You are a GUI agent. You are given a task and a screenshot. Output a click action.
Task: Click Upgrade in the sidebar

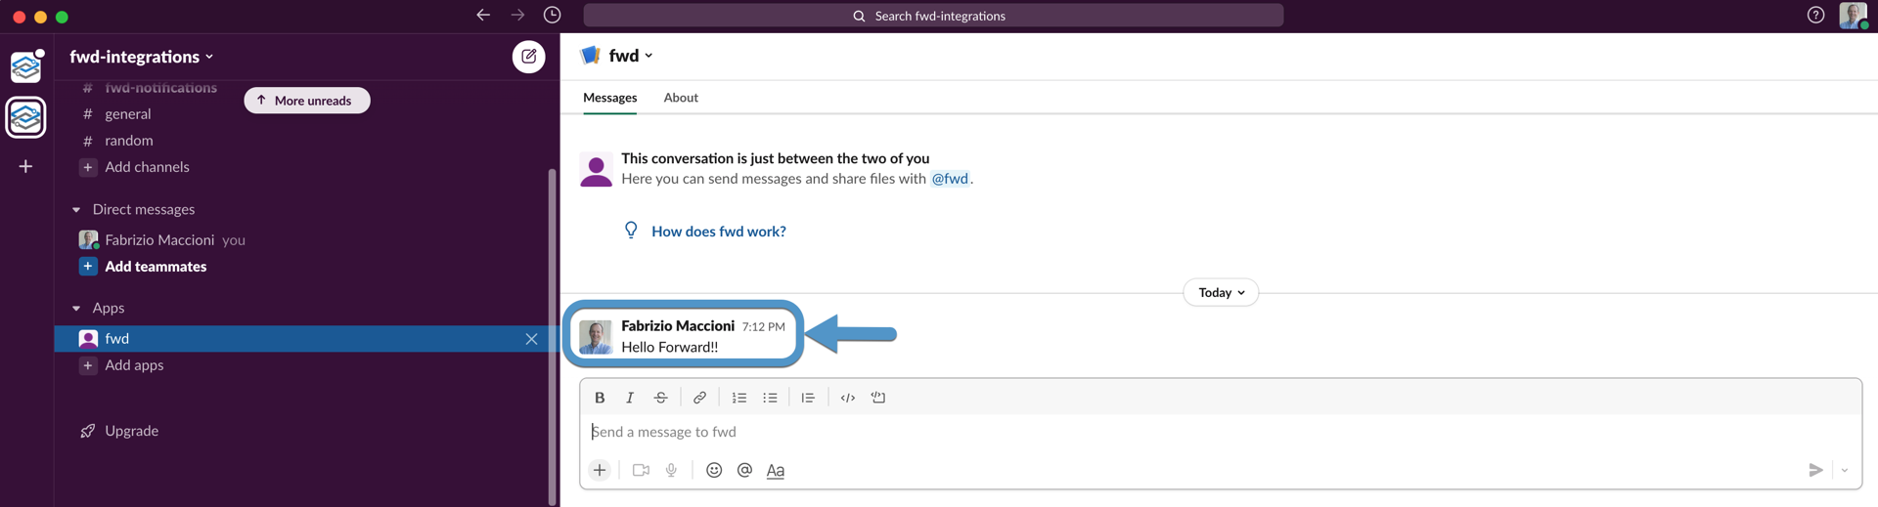pyautogui.click(x=131, y=431)
